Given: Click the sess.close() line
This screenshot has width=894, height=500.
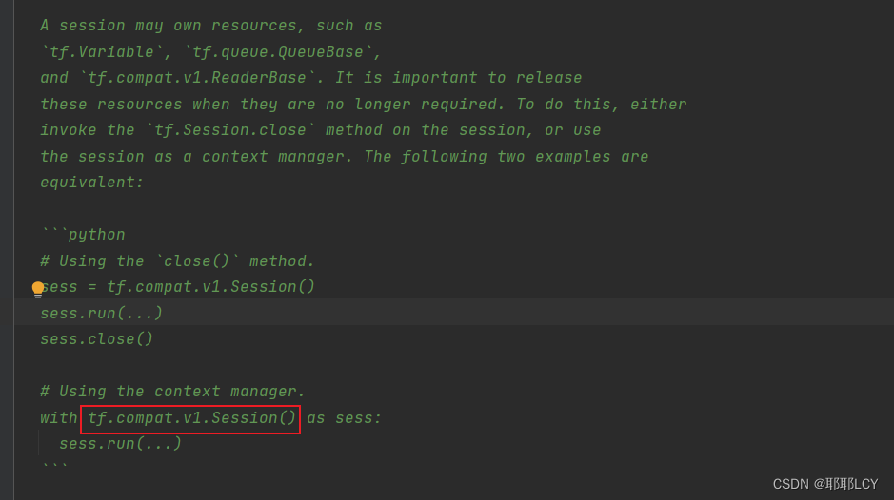Looking at the screenshot, I should click(x=96, y=338).
